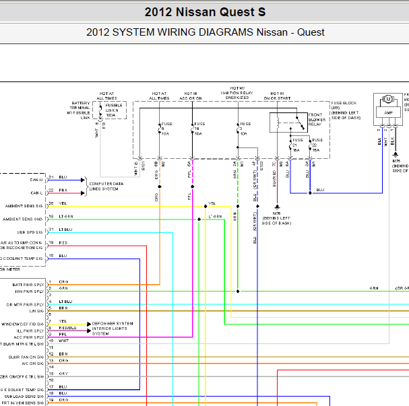Click the "IGN PWR SPLY" label

point(29,292)
